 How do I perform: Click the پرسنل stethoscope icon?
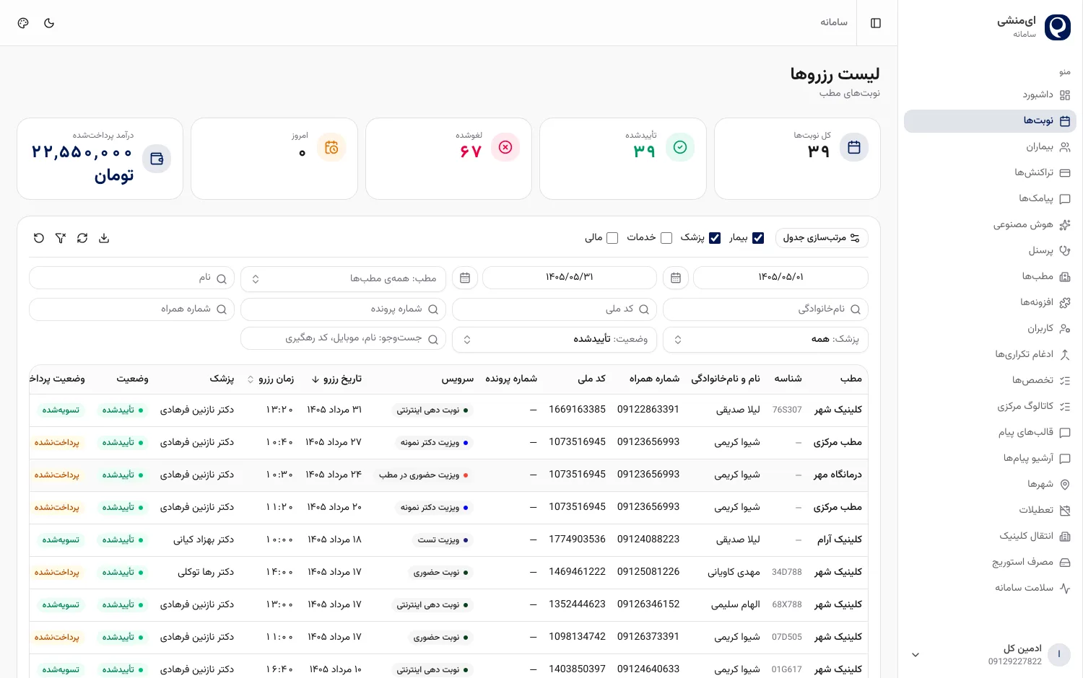(x=1065, y=251)
